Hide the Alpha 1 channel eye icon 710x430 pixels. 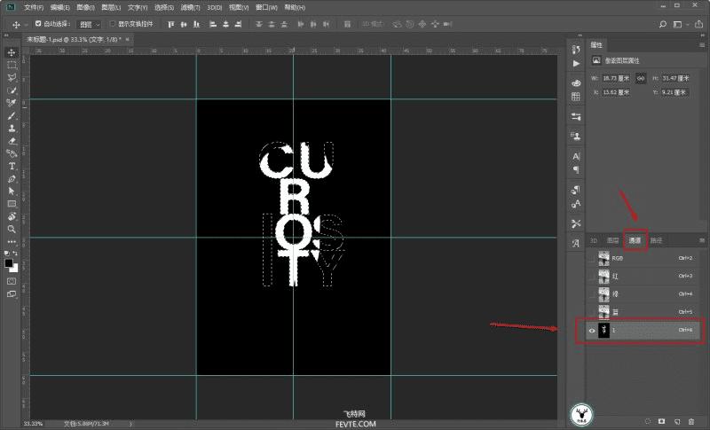coord(592,331)
